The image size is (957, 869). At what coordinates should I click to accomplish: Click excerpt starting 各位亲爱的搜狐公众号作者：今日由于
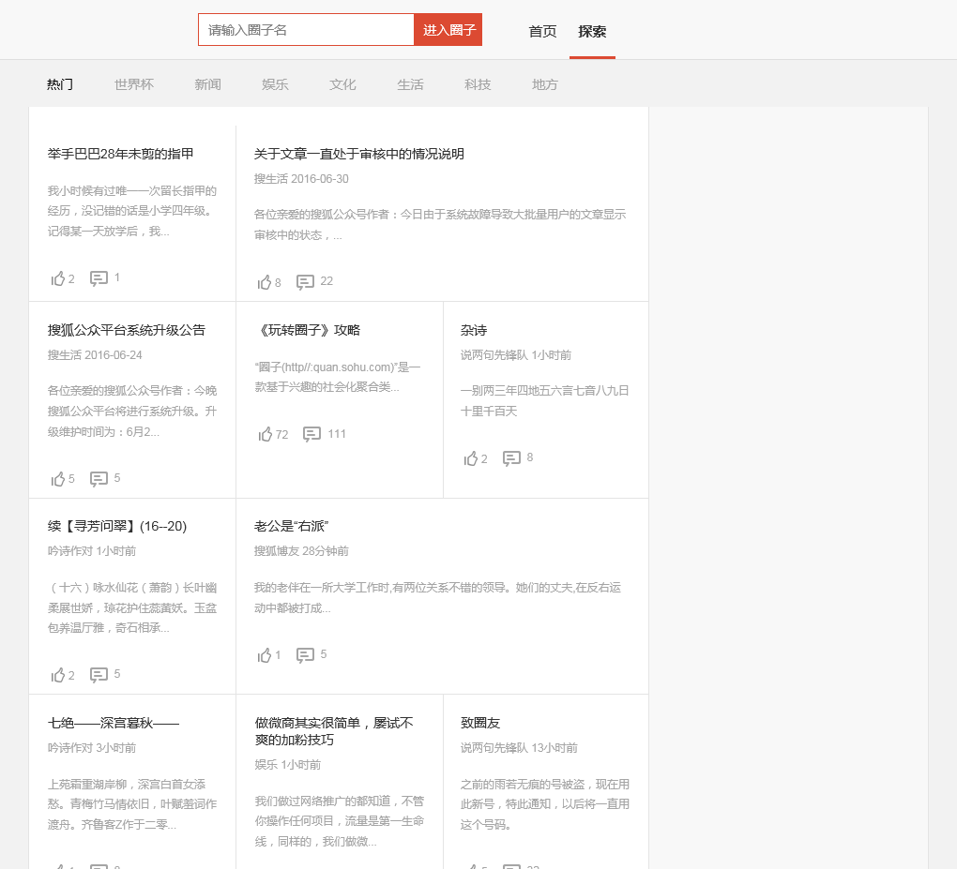pyautogui.click(x=440, y=224)
